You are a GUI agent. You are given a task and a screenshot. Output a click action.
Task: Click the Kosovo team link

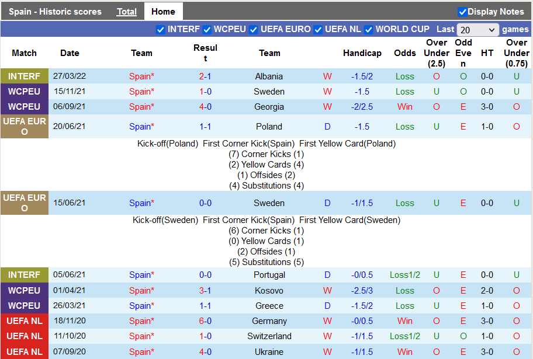[269, 291]
